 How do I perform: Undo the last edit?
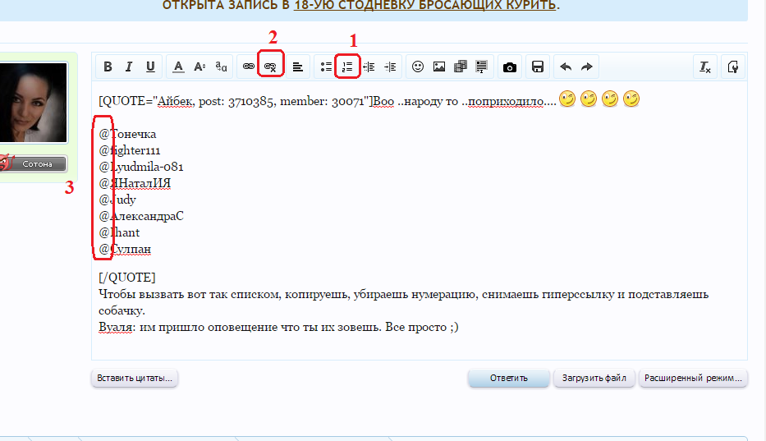point(566,67)
